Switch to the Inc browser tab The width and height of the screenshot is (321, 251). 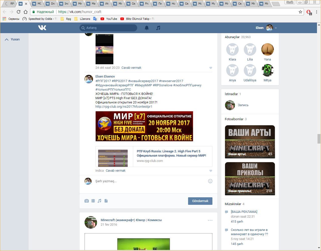point(64,4)
